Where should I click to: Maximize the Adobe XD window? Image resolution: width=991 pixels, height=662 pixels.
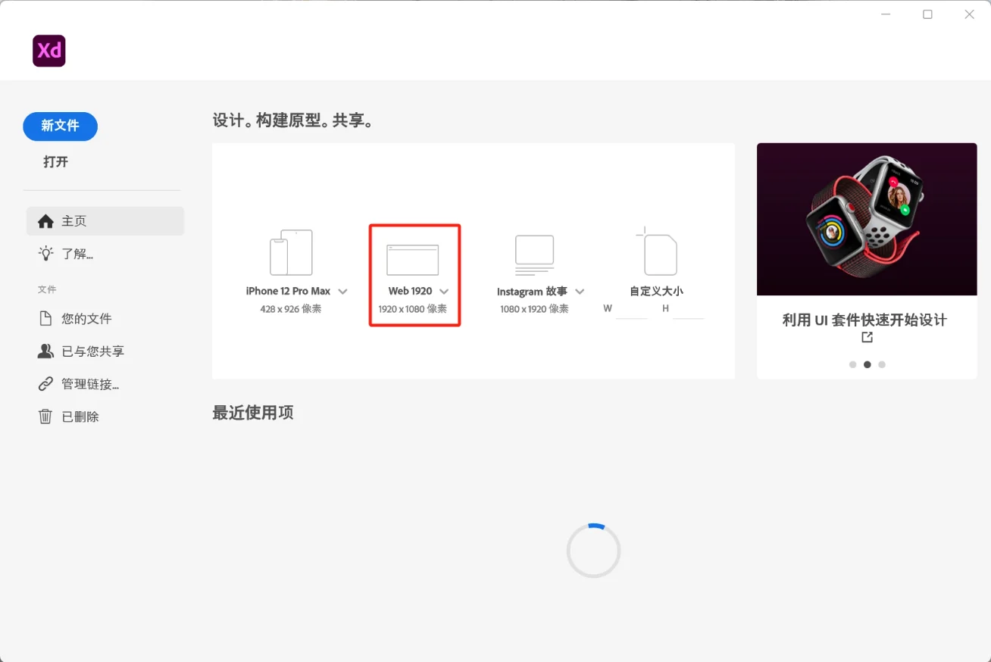click(927, 14)
